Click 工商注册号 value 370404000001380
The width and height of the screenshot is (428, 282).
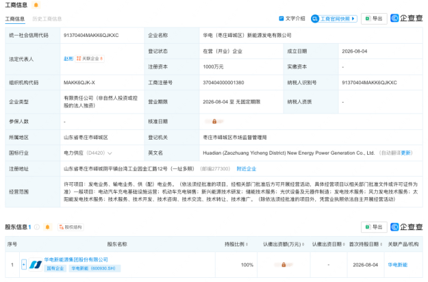coord(223,82)
